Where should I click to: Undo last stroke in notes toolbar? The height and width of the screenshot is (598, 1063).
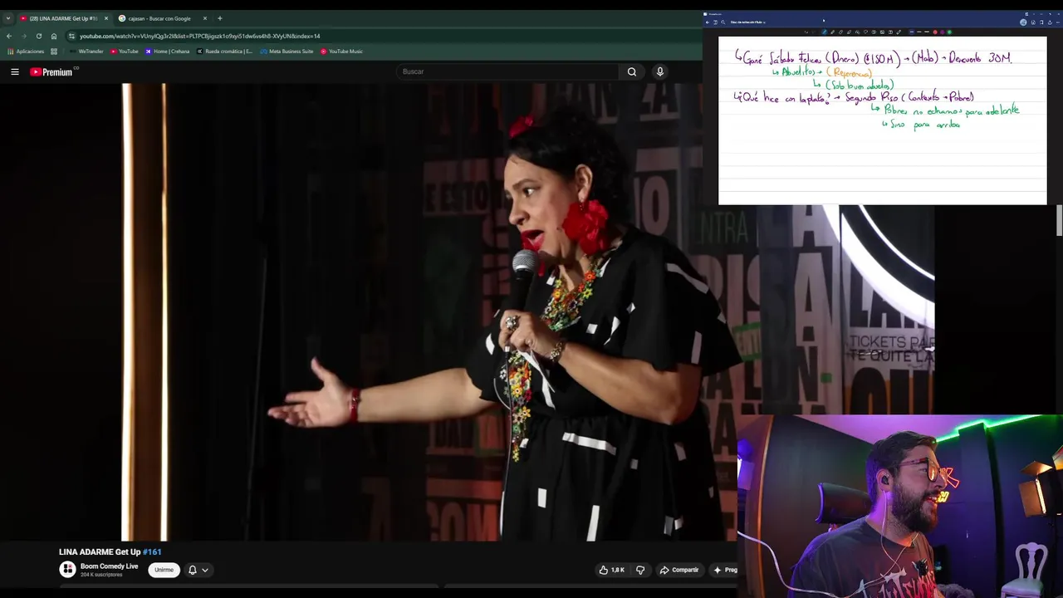(x=806, y=32)
